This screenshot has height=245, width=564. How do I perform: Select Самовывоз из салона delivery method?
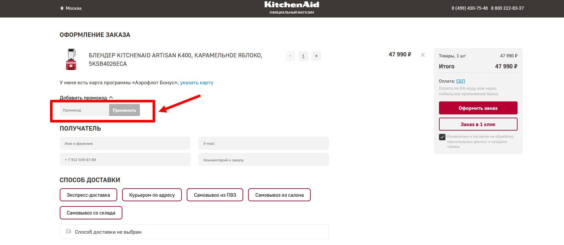[x=279, y=195]
